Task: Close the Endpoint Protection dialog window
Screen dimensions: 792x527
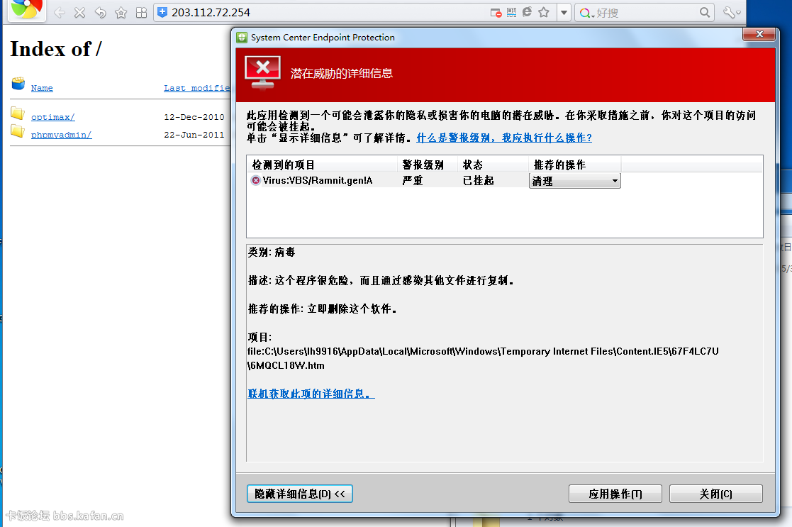Action: tap(759, 34)
